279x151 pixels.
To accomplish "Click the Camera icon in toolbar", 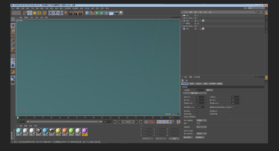I will pos(116,13).
